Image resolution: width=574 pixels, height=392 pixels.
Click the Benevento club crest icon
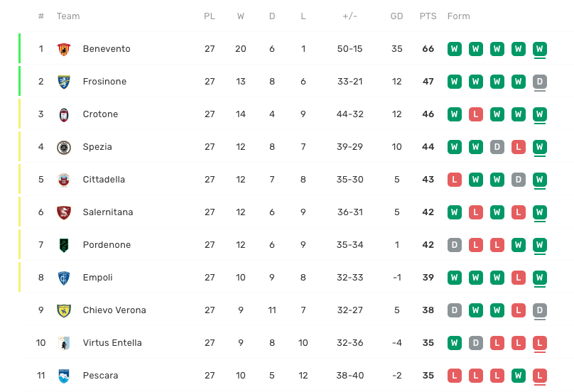point(64,49)
